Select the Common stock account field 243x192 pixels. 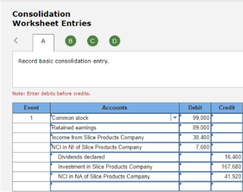(115, 118)
